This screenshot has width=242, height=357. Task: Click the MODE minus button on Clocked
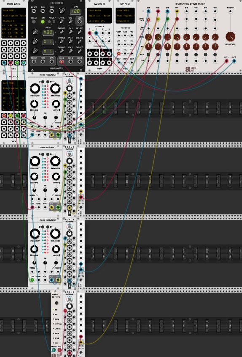click(49, 22)
